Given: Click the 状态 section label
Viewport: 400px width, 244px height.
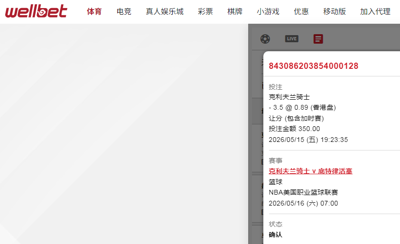Looking at the screenshot, I should click(276, 224).
